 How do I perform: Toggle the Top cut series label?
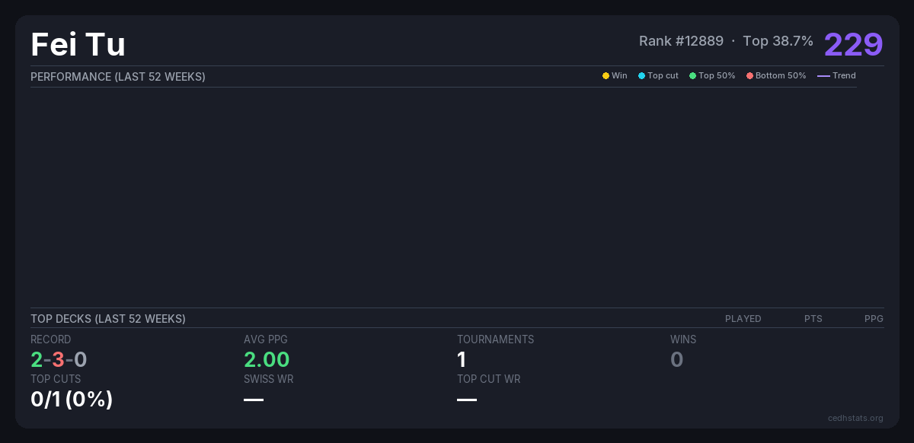point(663,76)
